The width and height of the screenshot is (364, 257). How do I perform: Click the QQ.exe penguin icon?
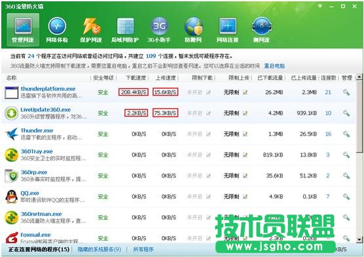click(12, 196)
